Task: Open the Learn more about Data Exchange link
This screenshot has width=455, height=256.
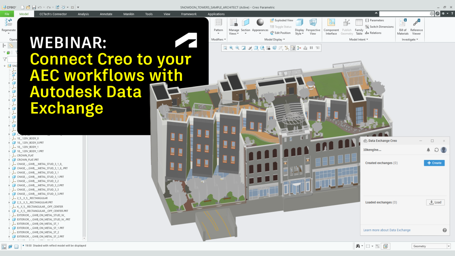Action: click(387, 230)
